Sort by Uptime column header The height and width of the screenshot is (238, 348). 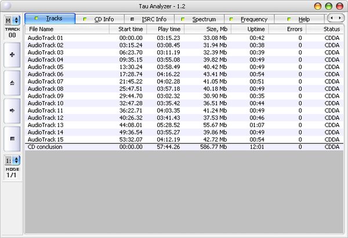(x=250, y=29)
